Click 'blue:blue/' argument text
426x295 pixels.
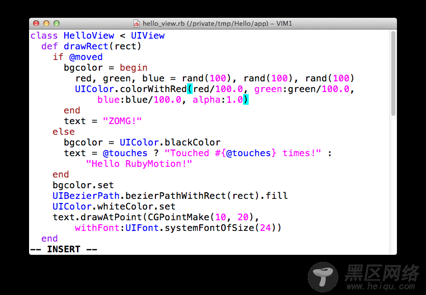(125, 100)
